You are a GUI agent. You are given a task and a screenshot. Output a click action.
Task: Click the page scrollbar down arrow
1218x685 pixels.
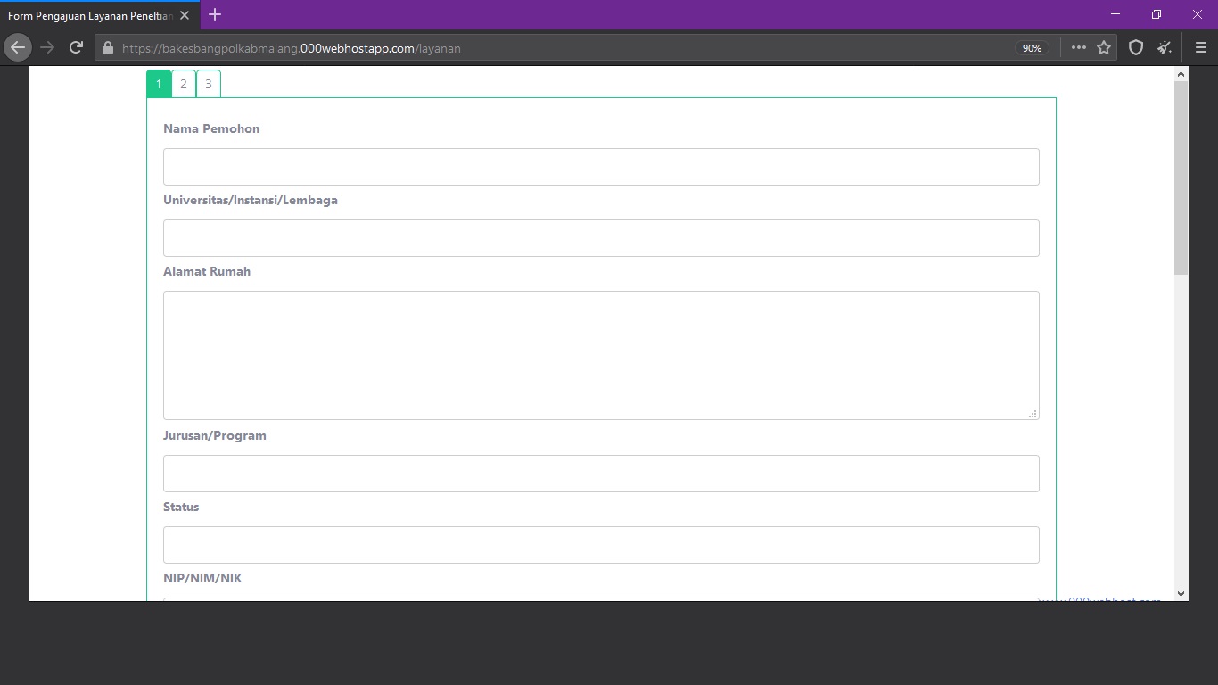(1181, 593)
